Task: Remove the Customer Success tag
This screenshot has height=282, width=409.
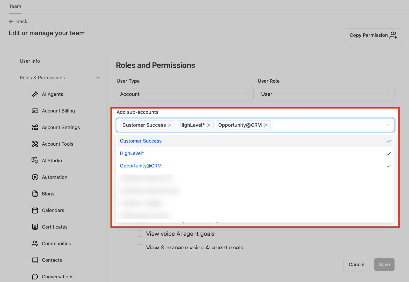Action: coord(170,125)
